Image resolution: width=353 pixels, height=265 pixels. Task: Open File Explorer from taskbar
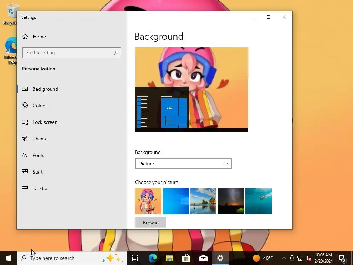(170, 258)
